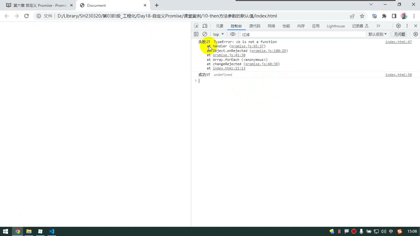Open the 应用 tab
420x236 pixels.
[316, 26]
